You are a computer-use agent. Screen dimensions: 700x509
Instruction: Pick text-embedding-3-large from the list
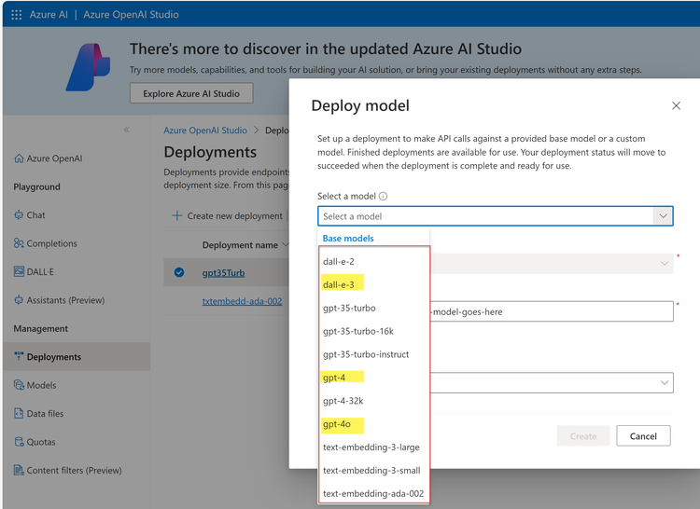point(371,447)
